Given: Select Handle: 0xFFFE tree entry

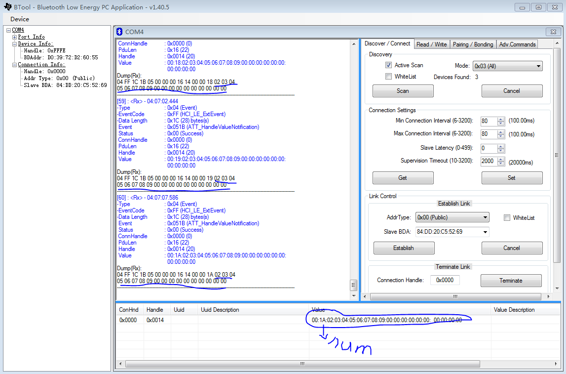Looking at the screenshot, I should click(x=44, y=50).
